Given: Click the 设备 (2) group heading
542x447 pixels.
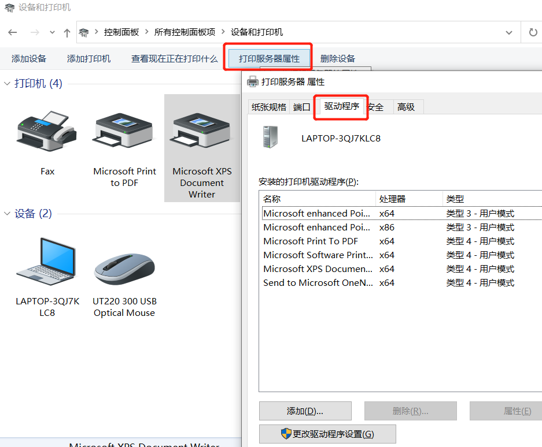Looking at the screenshot, I should [33, 214].
